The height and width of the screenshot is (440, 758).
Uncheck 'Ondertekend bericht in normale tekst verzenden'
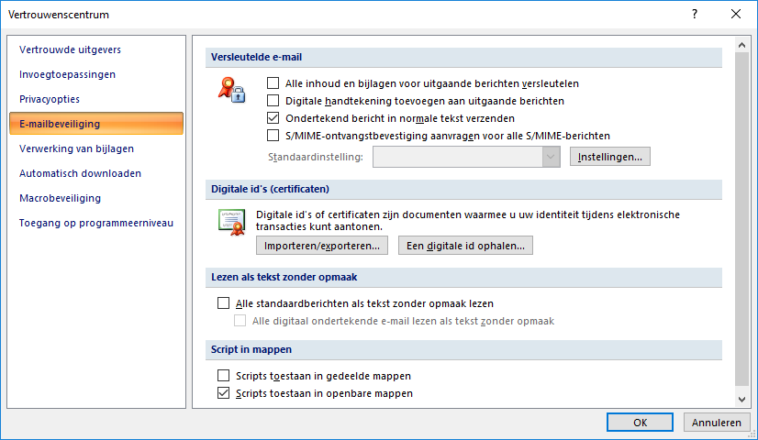tap(273, 118)
